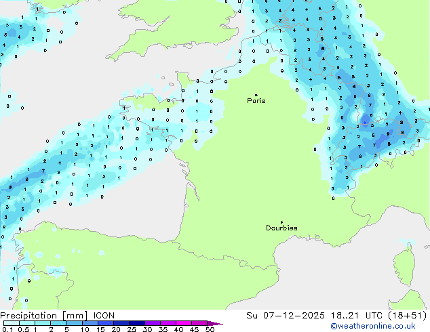This screenshot has width=430, height=332.
Task: Click the above-50 mm arrow tip of legend
Action: 215,323
